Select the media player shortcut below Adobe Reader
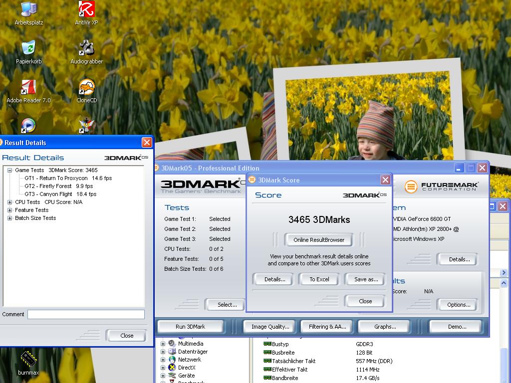Viewport: 511px width, 383px height. pos(28,126)
